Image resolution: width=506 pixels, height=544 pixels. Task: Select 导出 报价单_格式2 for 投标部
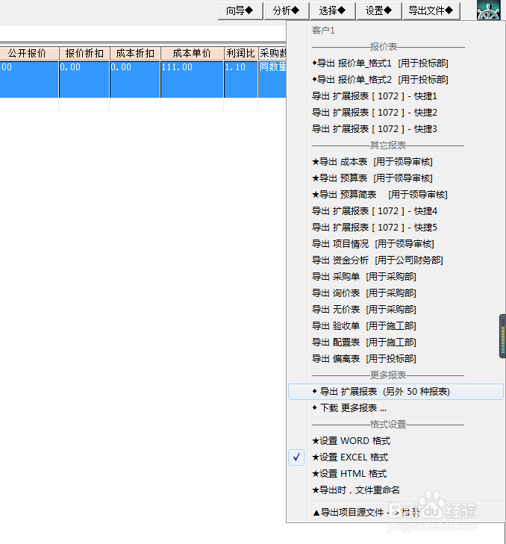pyautogui.click(x=396, y=80)
